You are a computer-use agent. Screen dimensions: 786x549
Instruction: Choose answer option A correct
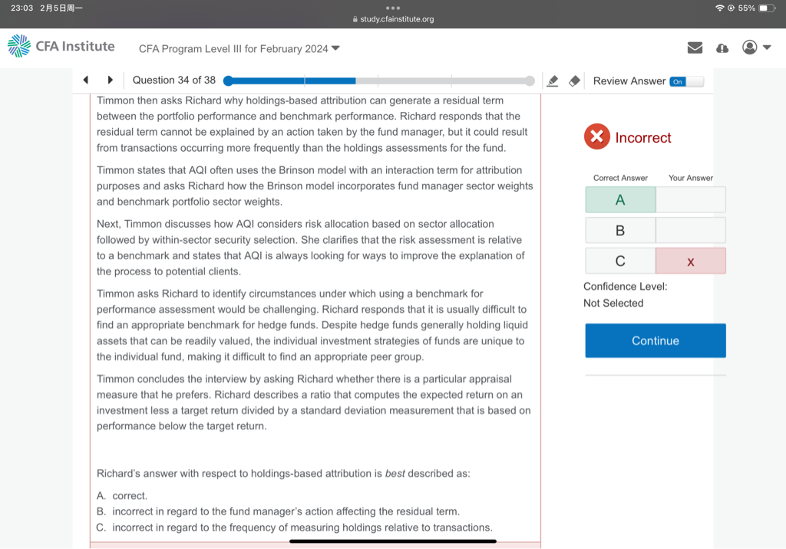point(122,495)
